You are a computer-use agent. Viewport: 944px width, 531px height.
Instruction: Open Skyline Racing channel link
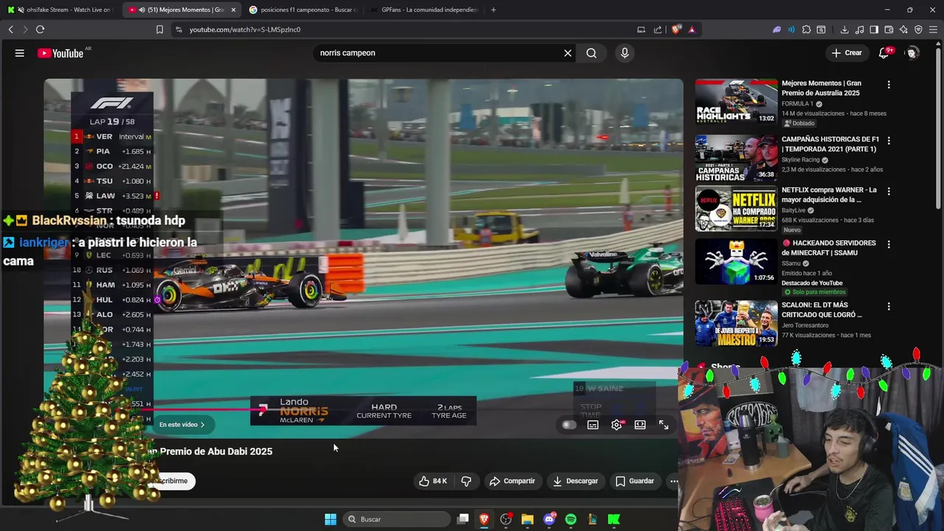tap(800, 160)
